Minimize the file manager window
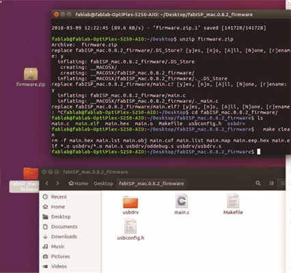 (x=51, y=172)
